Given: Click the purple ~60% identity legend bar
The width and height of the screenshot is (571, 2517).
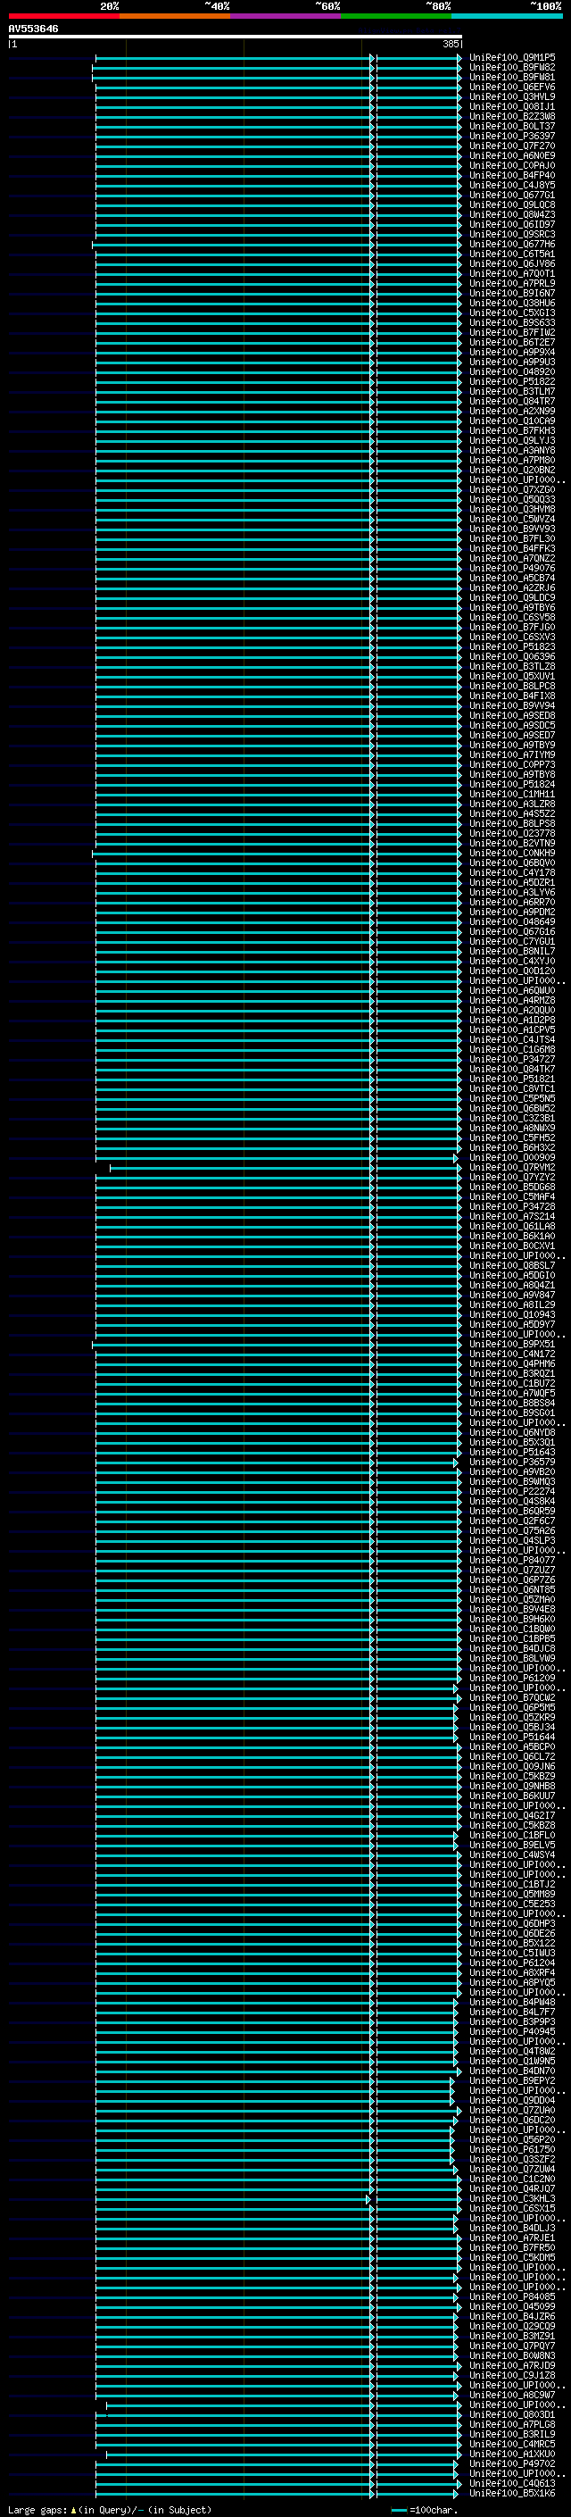Looking at the screenshot, I should pos(285,16).
